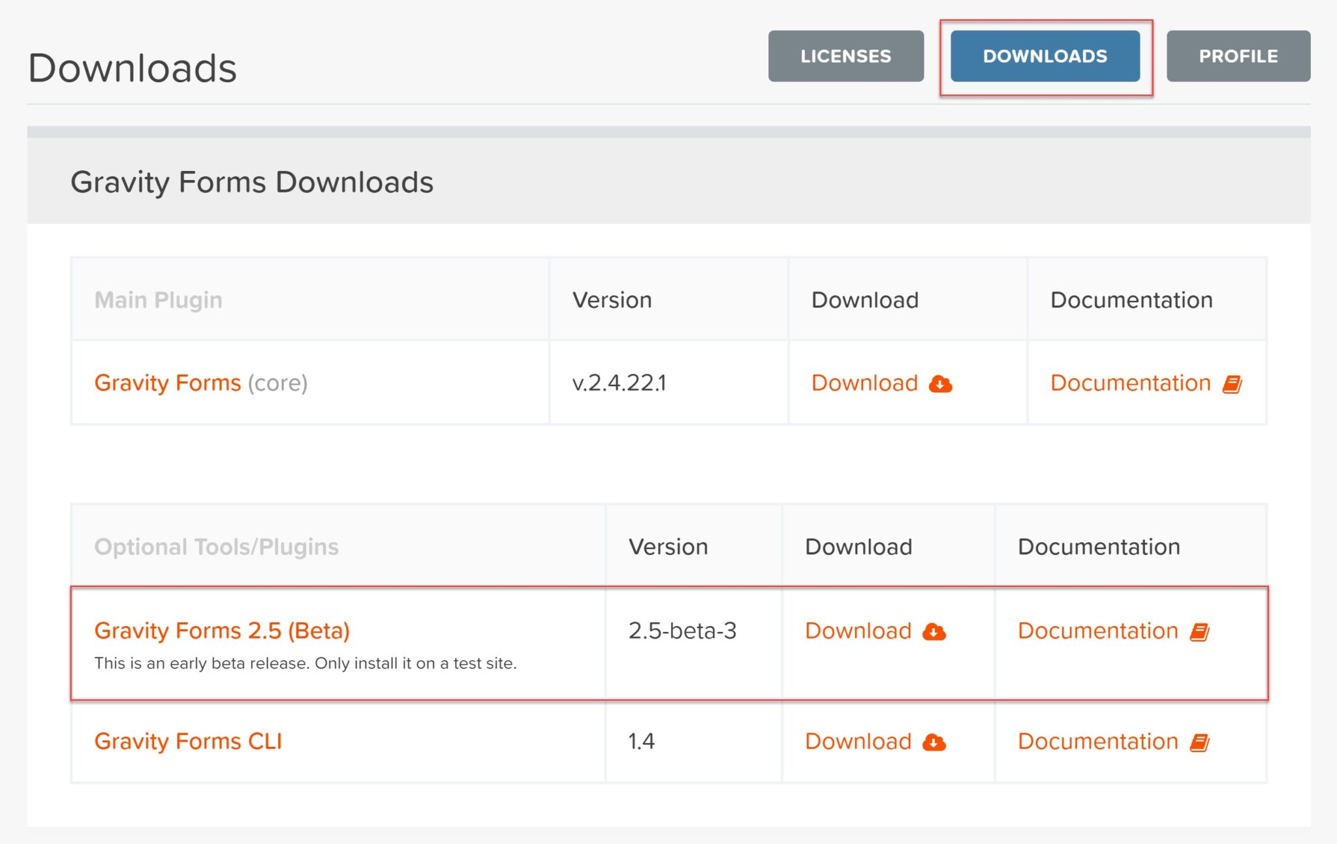Click the Gravity Forms Downloads section heading
1337x844 pixels.
point(252,182)
